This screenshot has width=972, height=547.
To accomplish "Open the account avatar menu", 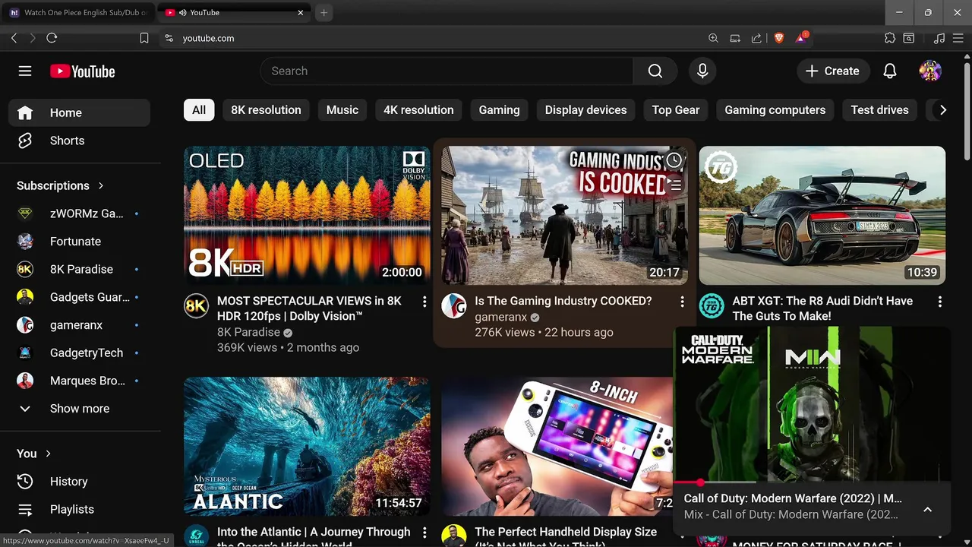I will coord(930,71).
